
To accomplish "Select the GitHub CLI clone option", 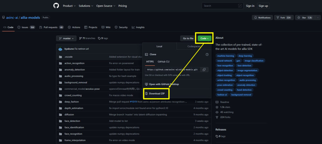I will tap(163, 61).
